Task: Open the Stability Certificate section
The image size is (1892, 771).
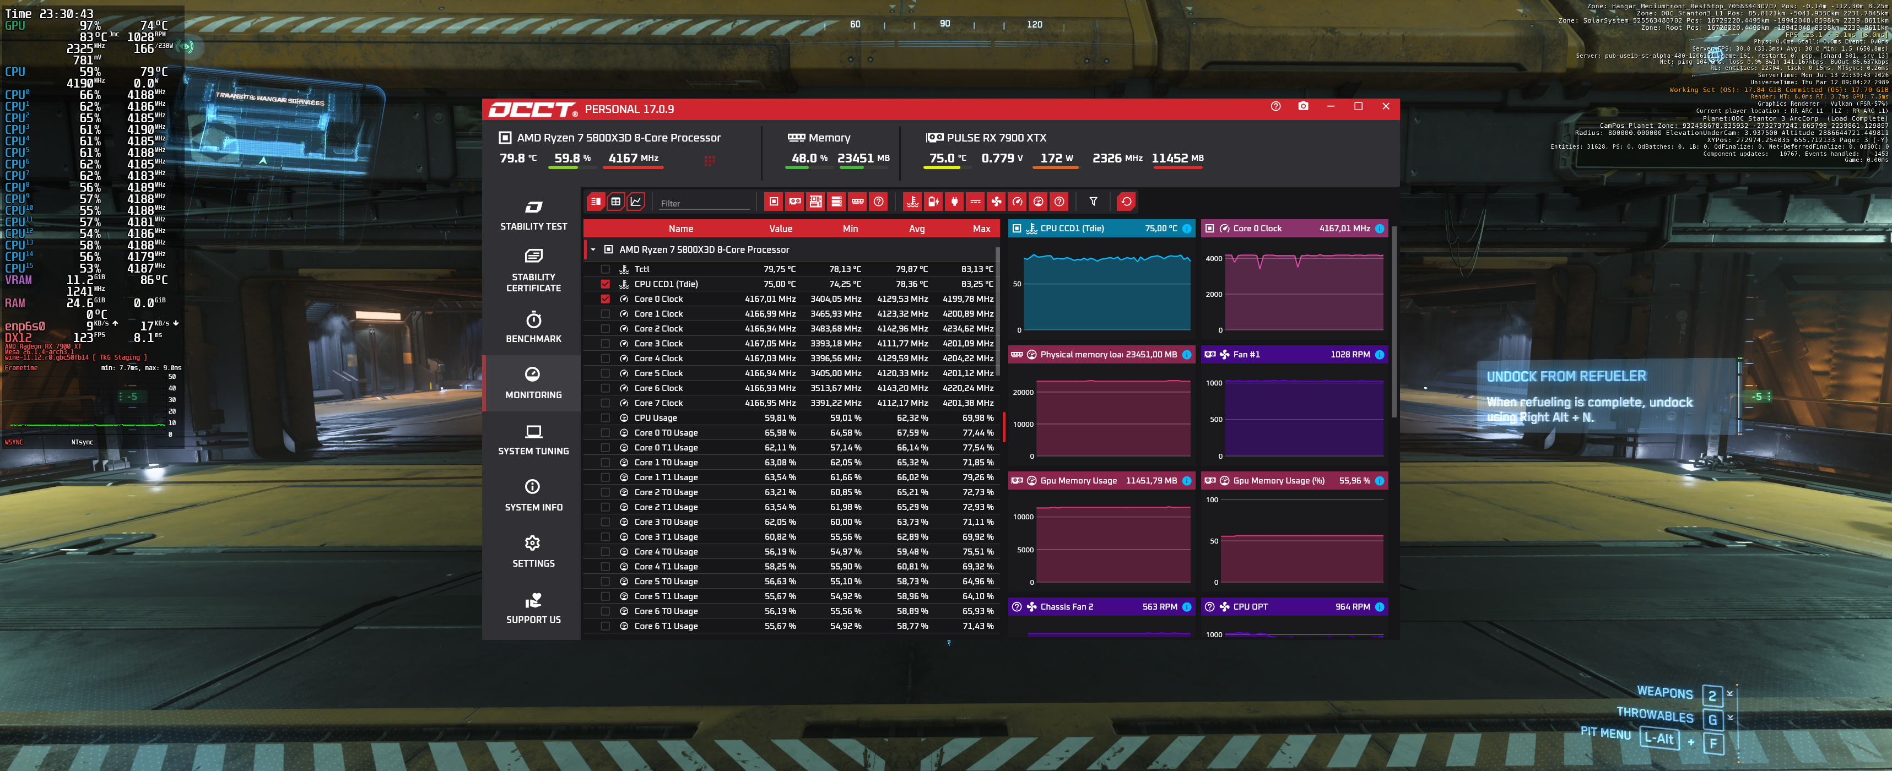Action: [x=533, y=270]
